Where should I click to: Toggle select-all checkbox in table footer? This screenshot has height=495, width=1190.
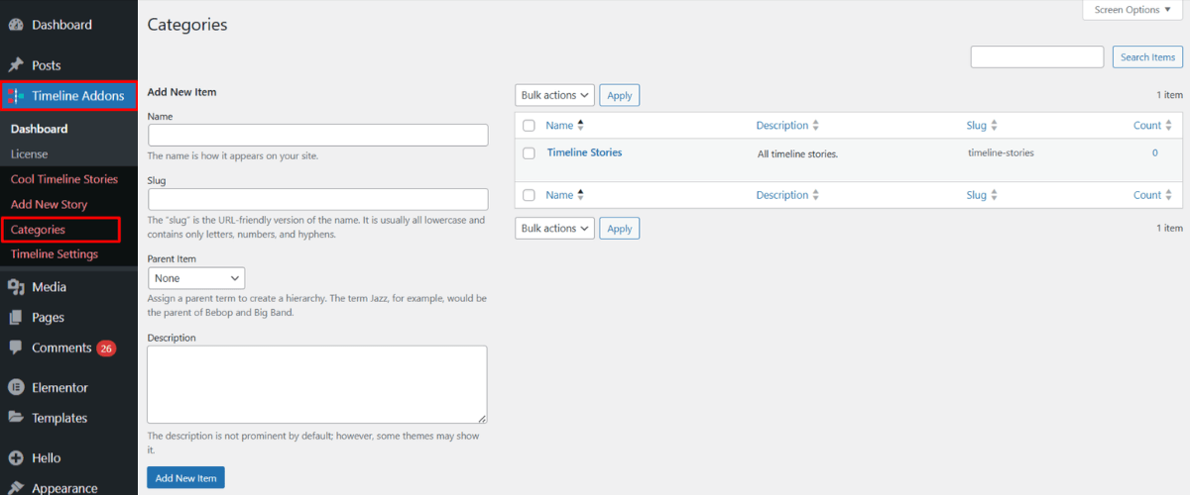(x=529, y=195)
